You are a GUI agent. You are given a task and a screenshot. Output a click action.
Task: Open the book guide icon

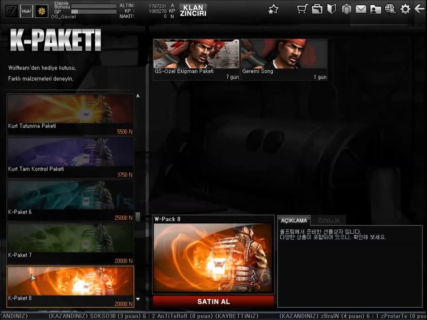click(331, 9)
